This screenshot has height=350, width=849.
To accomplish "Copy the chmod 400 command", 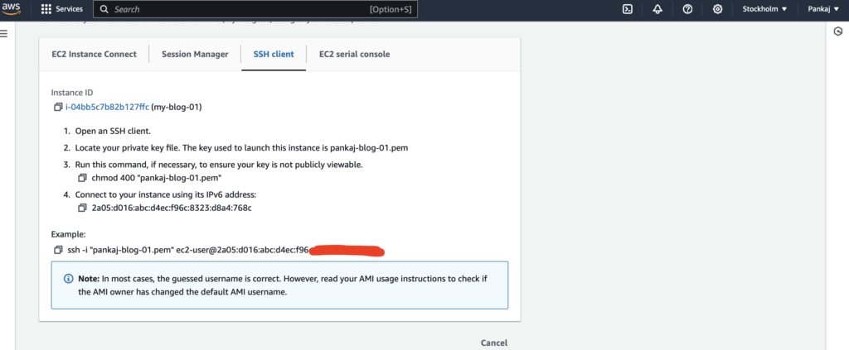I will (x=82, y=178).
